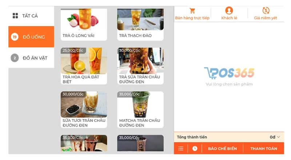Image resolution: width=291 pixels, height=160 pixels.
Task: Click the THANH TOÁN payment button
Action: 264,148
